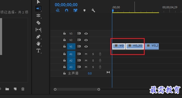
Task: Hide track V3 output eye
Action: pos(86,33)
